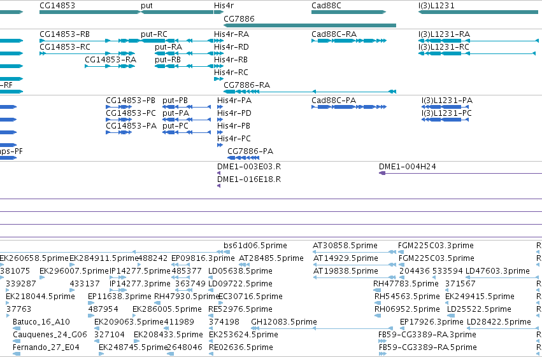Click the put-PA protein label

pyautogui.click(x=176, y=113)
